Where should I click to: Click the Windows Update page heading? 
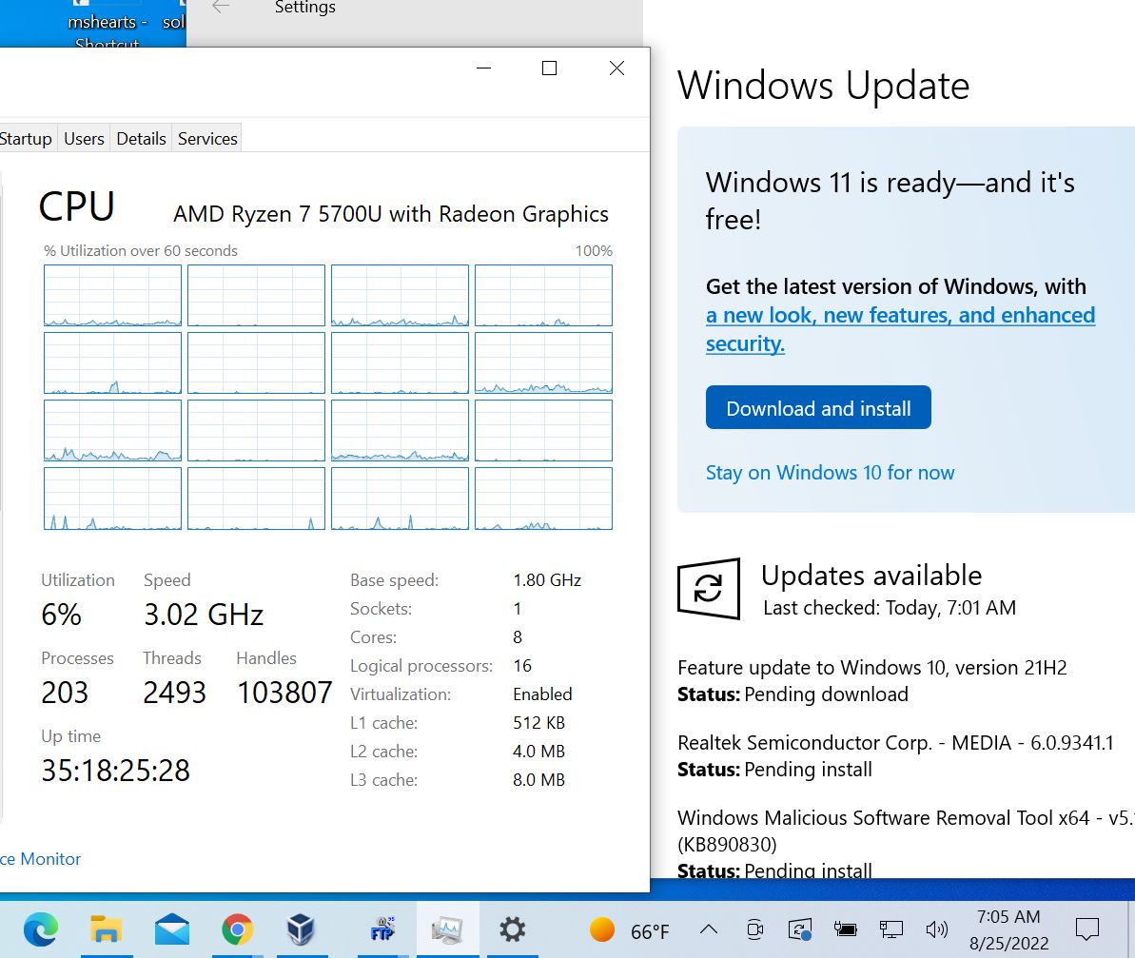point(823,87)
